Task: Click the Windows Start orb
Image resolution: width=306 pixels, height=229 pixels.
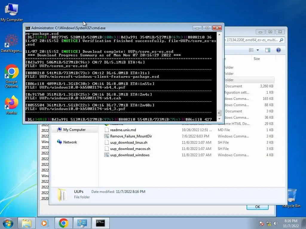Action: (x=8, y=223)
